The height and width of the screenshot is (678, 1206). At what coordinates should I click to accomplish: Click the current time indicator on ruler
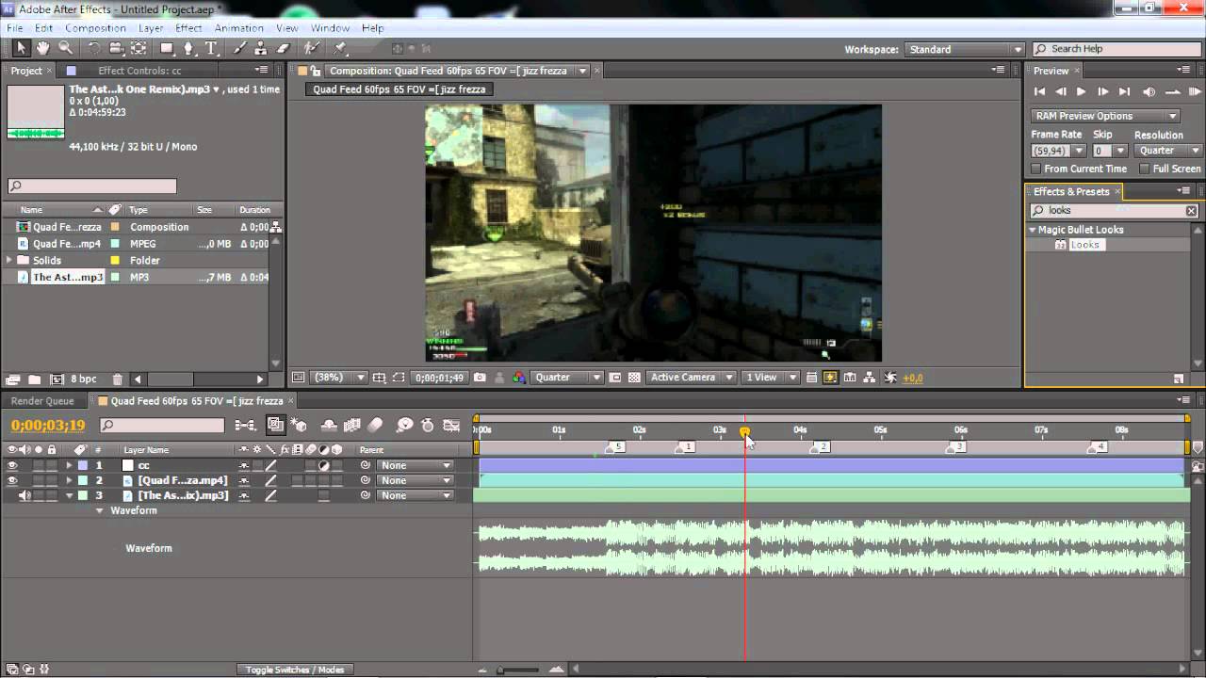744,432
